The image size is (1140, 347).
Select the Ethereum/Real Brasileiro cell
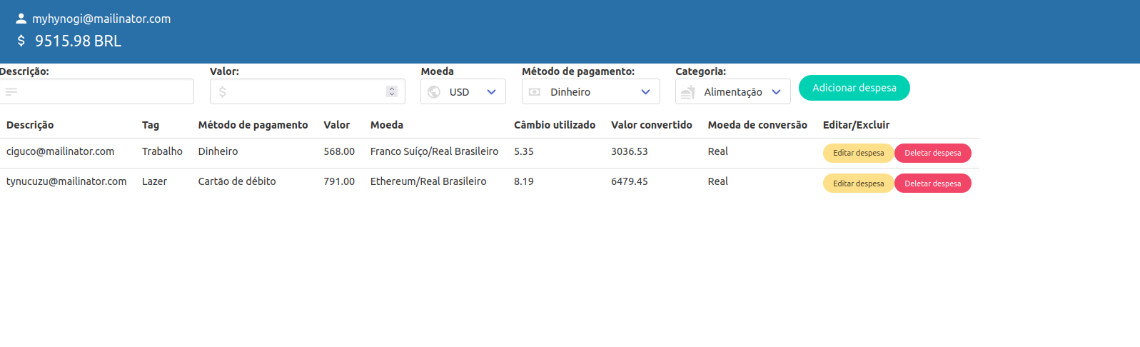click(428, 181)
